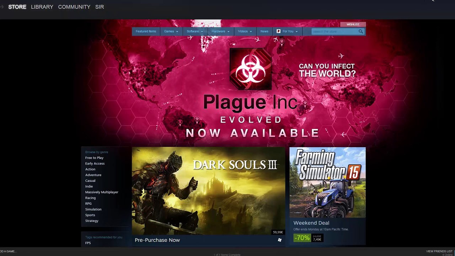455x256 pixels.
Task: Open the News section
Action: pyautogui.click(x=264, y=31)
